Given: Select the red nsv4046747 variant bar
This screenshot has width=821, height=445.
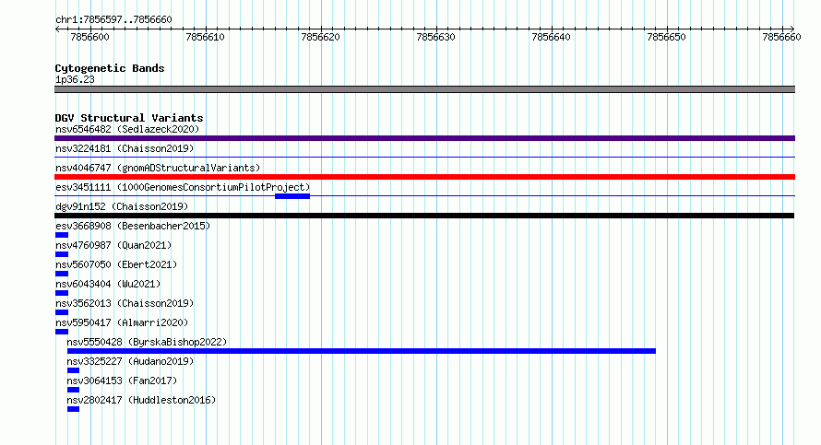Looking at the screenshot, I should [424, 177].
